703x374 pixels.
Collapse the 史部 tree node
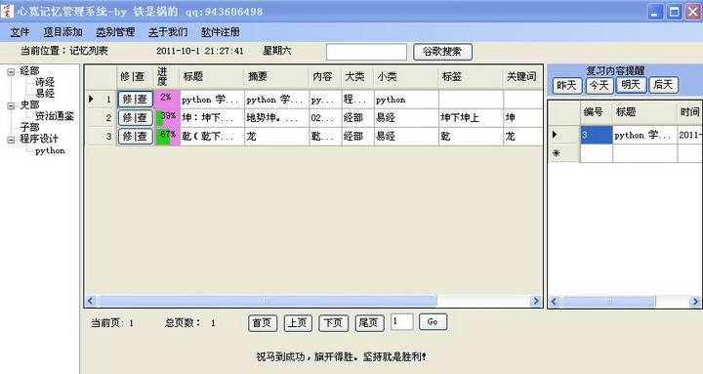tap(11, 105)
